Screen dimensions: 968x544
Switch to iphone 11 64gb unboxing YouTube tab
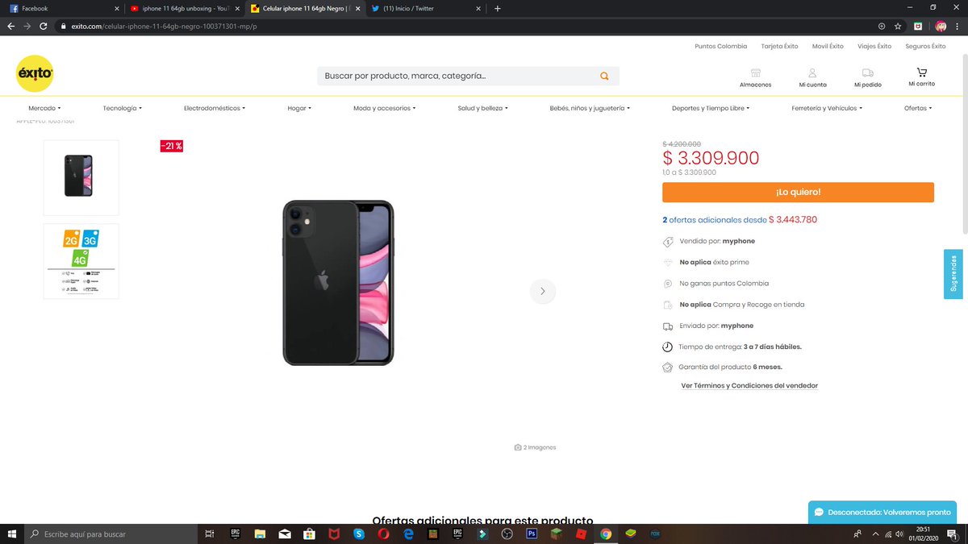[184, 8]
